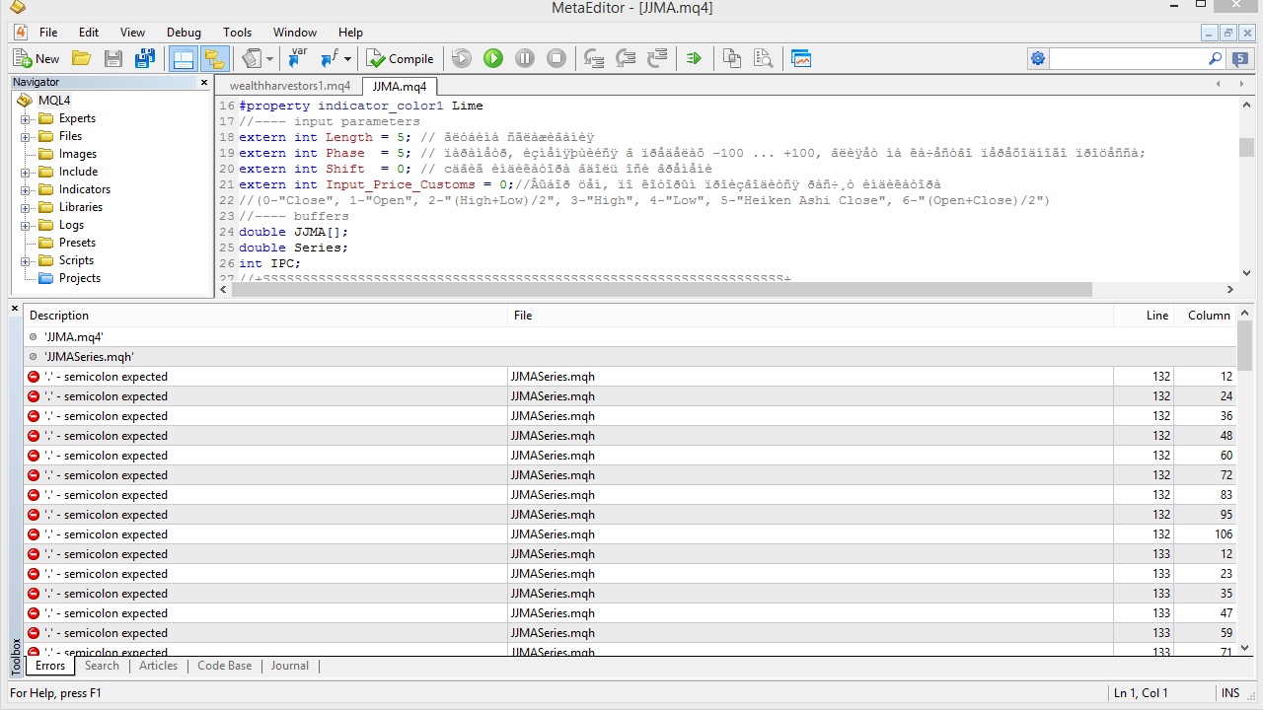Open a file with the folder icon
The height and width of the screenshot is (710, 1263).
82,59
